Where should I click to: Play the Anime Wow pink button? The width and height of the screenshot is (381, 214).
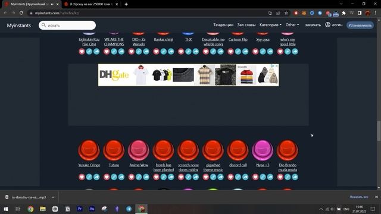click(x=139, y=150)
